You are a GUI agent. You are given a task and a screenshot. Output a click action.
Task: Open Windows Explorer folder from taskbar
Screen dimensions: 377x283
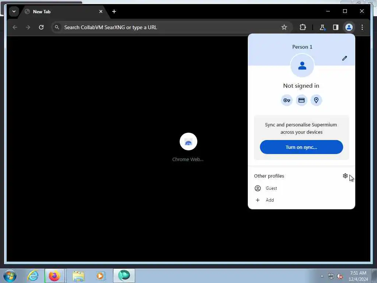(x=78, y=276)
